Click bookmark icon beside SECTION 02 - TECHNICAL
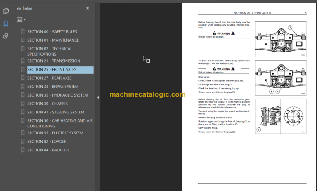 23,49
